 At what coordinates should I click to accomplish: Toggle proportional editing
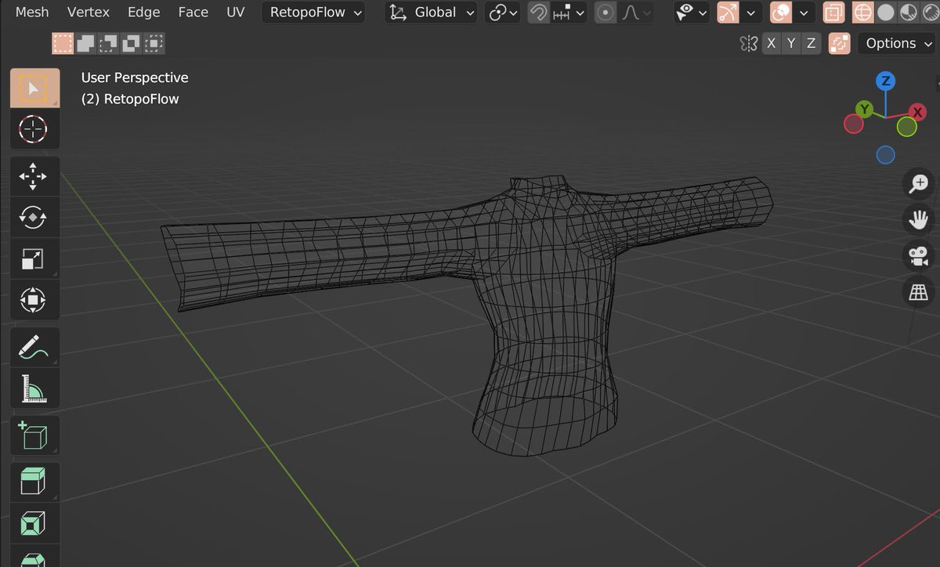(x=606, y=13)
